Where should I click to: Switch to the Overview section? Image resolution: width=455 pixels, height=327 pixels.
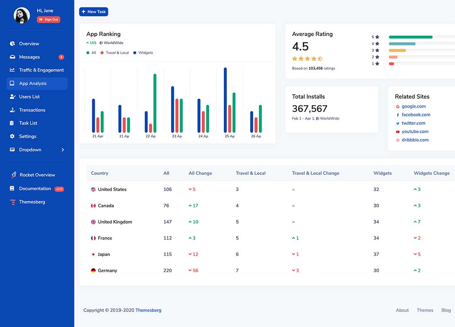click(28, 43)
